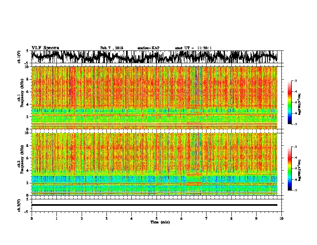Click the ch.2 "Frequency (kHz)" axis label

(x=22, y=159)
